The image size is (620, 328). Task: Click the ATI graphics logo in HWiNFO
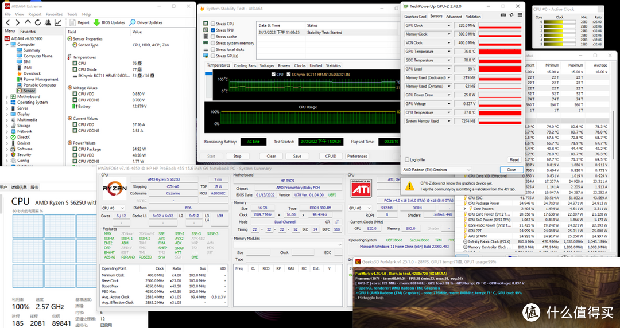click(x=361, y=189)
